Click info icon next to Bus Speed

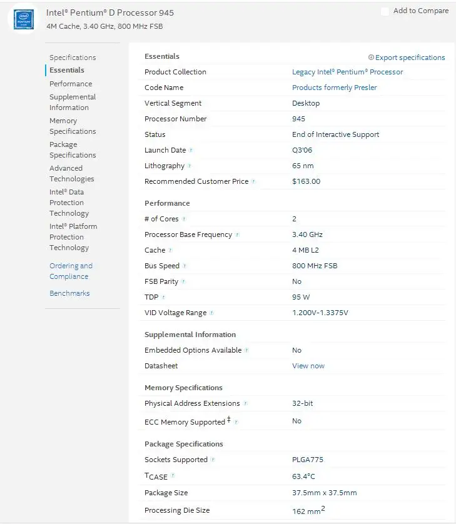(184, 266)
